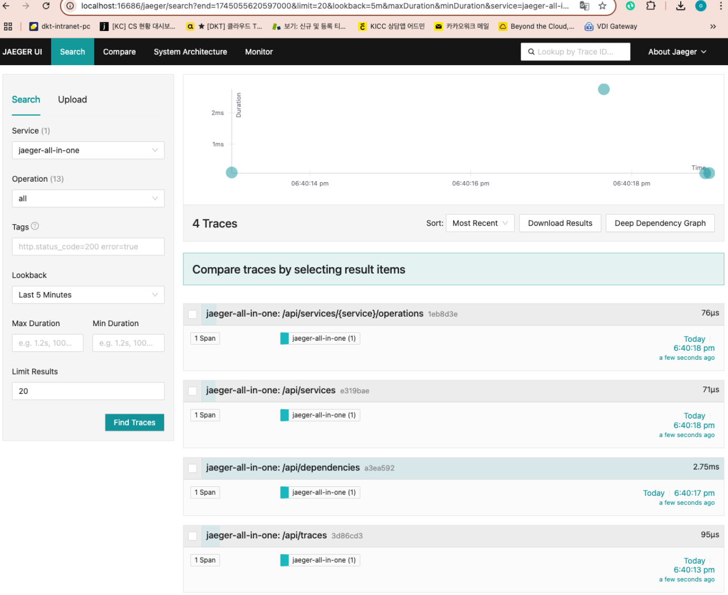Focus the Lookup by Trace ID field

pos(576,52)
